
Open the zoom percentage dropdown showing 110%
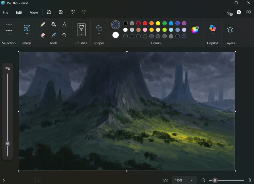pos(184,180)
